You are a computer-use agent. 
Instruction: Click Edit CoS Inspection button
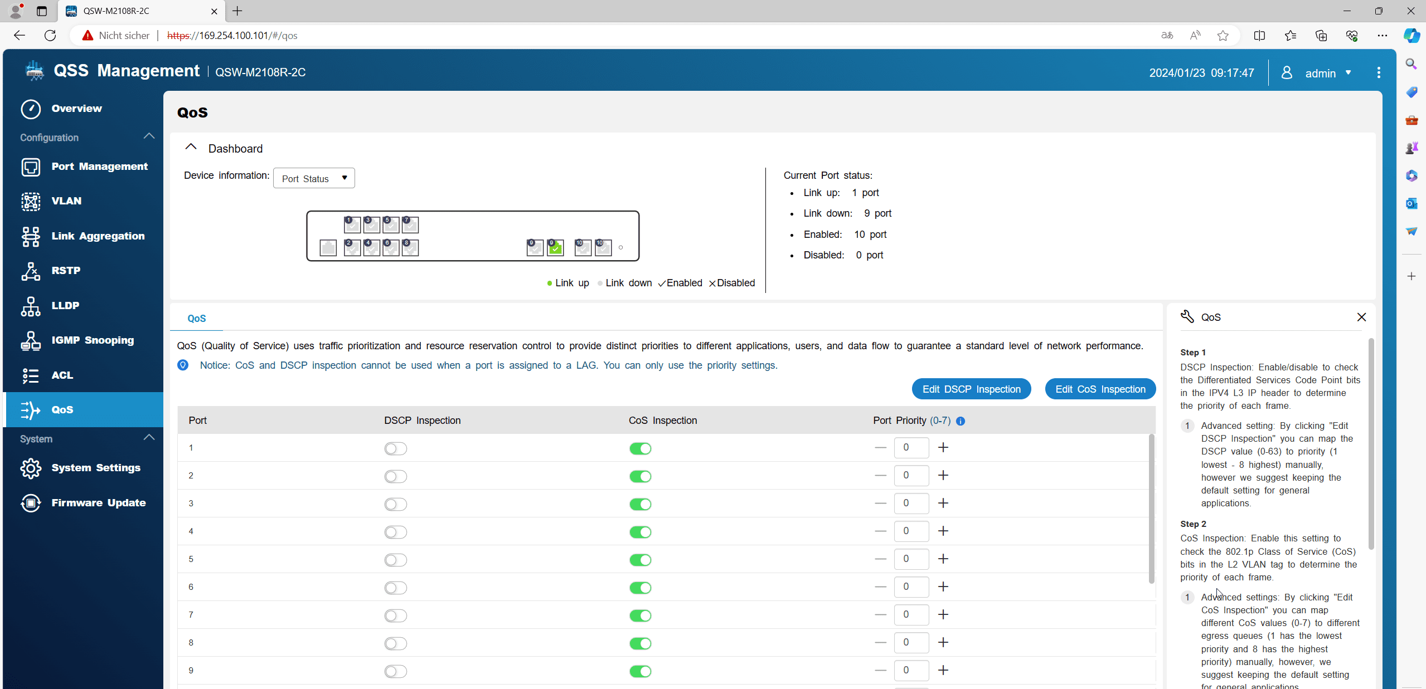(1100, 389)
